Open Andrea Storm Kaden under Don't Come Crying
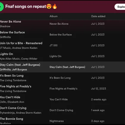The height and width of the screenshot is (125, 125). pos(29,113)
